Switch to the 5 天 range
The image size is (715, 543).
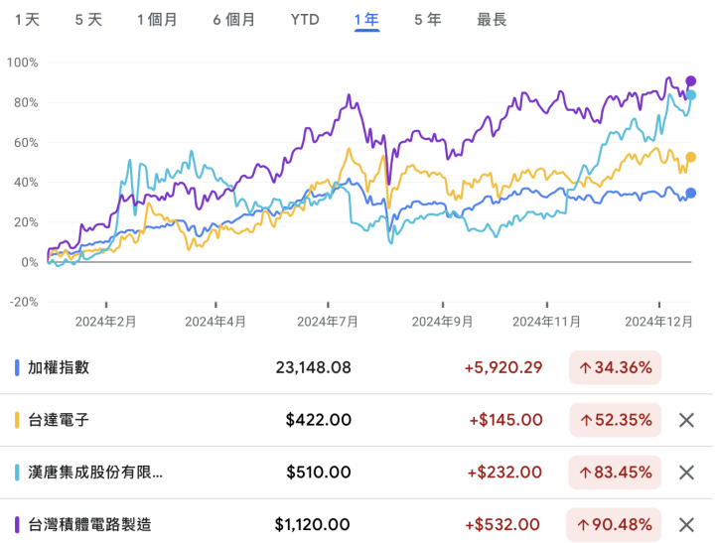(x=88, y=20)
